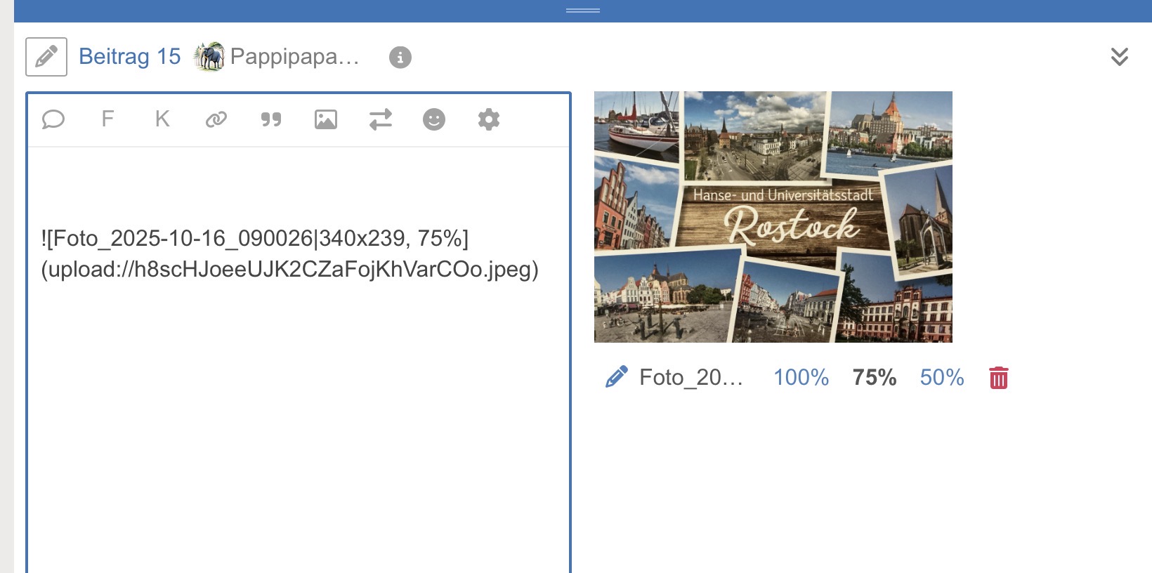Viewport: 1152px width, 573px height.
Task: Open the gear options menu in toolbar
Action: click(x=489, y=119)
